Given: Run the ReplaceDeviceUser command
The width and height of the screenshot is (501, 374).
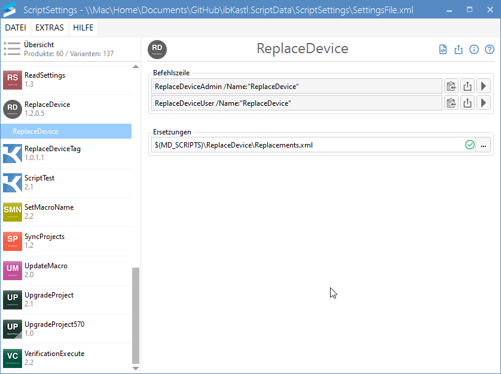Looking at the screenshot, I should click(483, 103).
